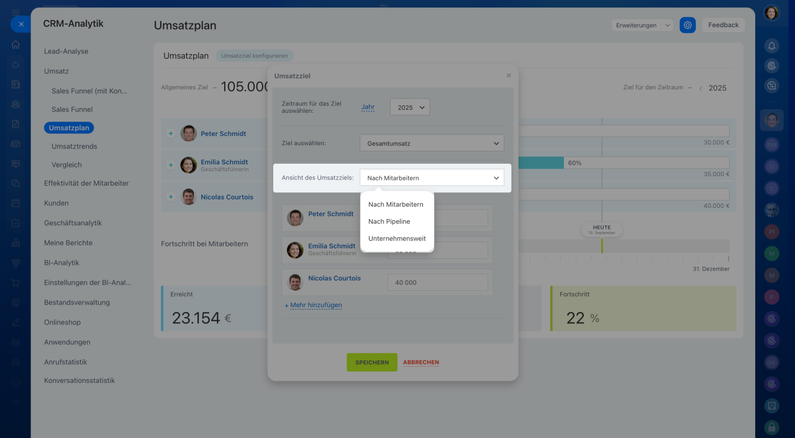The image size is (795, 438).
Task: Click the Feedback button
Action: pos(724,25)
